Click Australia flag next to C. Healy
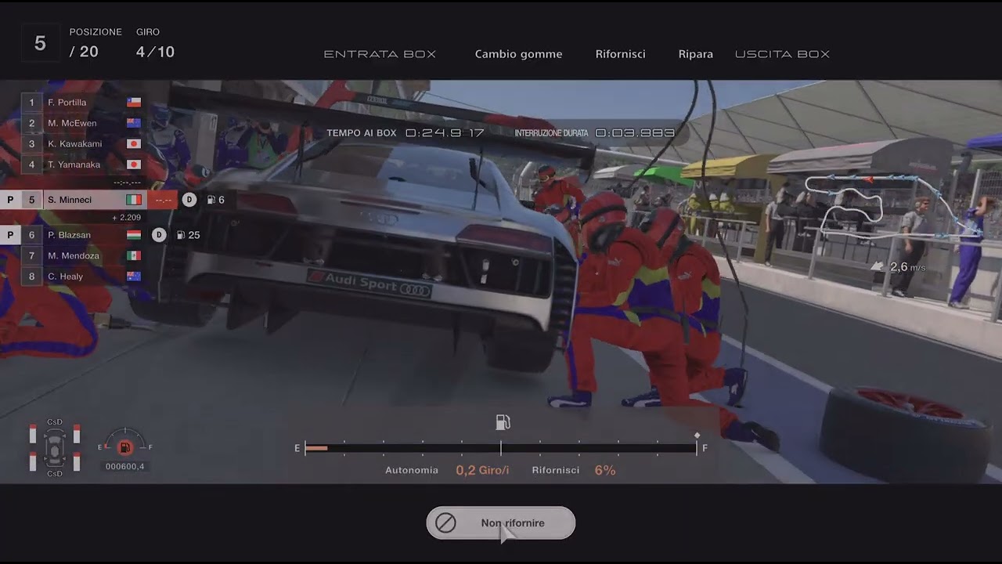This screenshot has height=564, width=1002. click(x=134, y=276)
